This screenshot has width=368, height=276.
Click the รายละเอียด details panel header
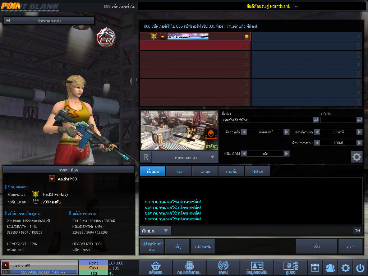pyautogui.click(x=69, y=170)
